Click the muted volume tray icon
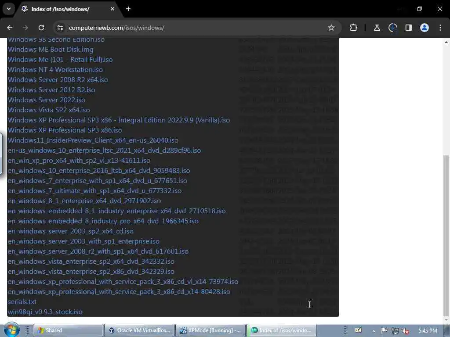The image size is (450, 337). 406,331
